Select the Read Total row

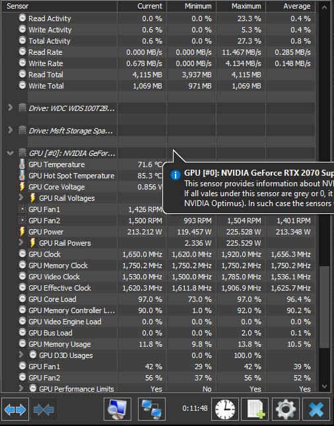tap(158, 75)
